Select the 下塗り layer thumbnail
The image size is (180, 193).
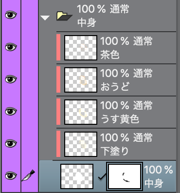pos(81,144)
